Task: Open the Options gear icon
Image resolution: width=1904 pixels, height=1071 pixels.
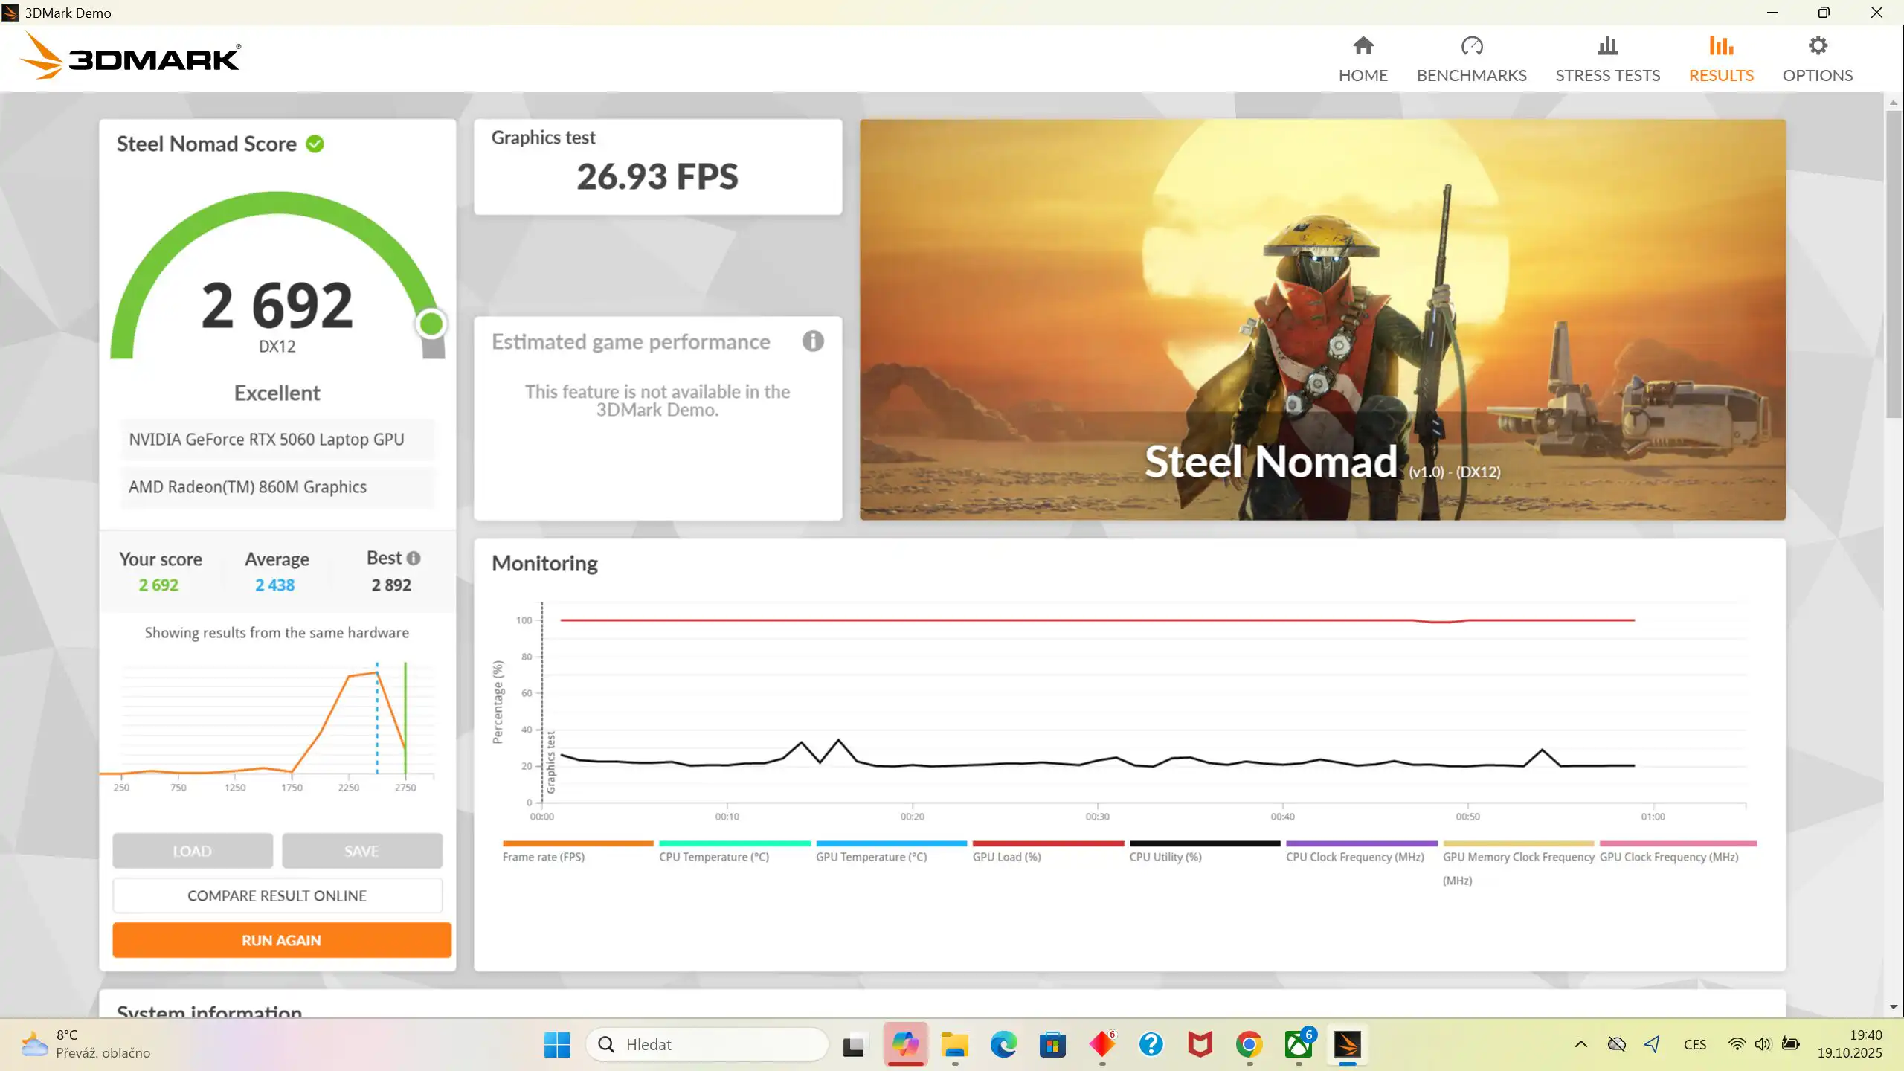Action: pos(1817,47)
